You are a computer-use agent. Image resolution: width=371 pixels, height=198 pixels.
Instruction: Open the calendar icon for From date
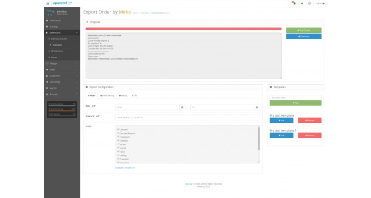click(182, 107)
